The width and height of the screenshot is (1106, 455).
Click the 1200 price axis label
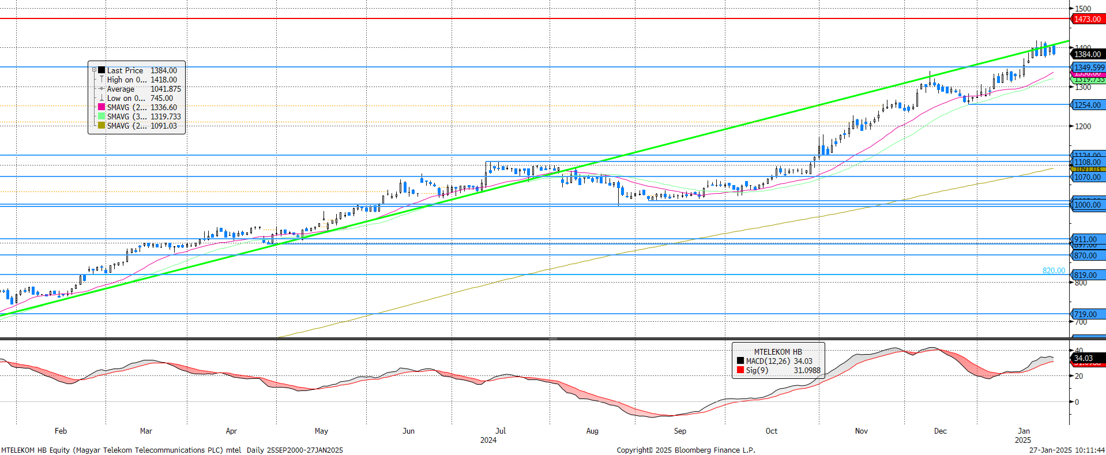1083,126
